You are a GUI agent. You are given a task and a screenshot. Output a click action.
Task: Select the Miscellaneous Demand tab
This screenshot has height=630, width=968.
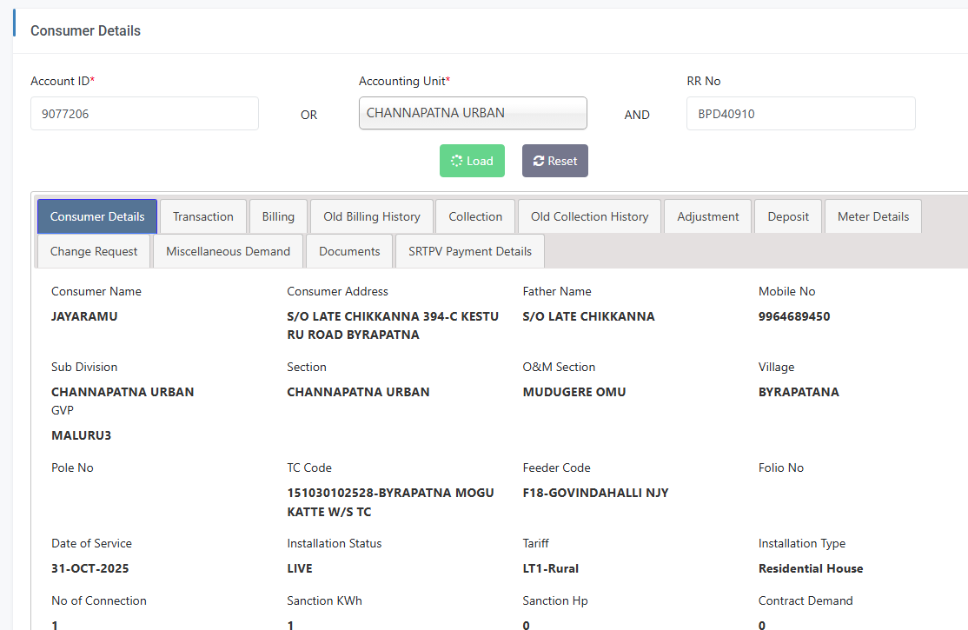(x=228, y=251)
